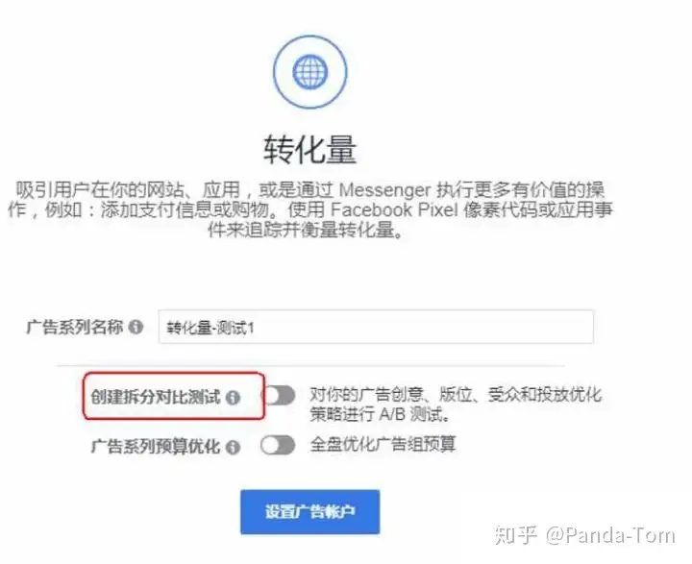Enable the 创建拆分对比测试 toggle switch
This screenshot has width=692, height=564.
pos(278,395)
